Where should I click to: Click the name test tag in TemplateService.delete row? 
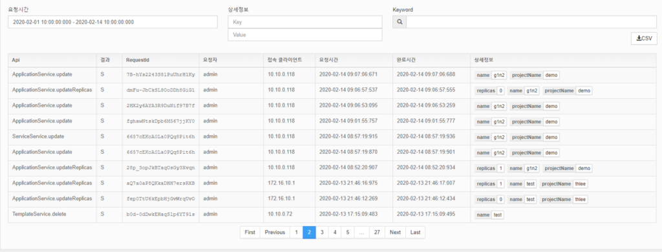(x=489, y=215)
